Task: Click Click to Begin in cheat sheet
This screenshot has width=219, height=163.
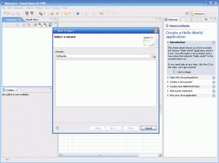Action: [184, 72]
